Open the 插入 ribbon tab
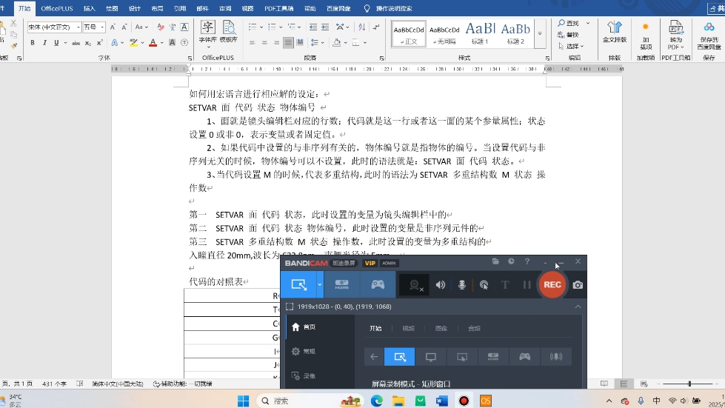Image resolution: width=725 pixels, height=408 pixels. [90, 8]
